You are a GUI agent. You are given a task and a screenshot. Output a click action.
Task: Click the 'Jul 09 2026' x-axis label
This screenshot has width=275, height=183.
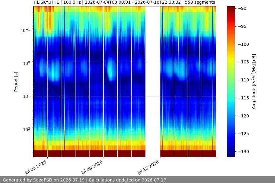[92, 167]
